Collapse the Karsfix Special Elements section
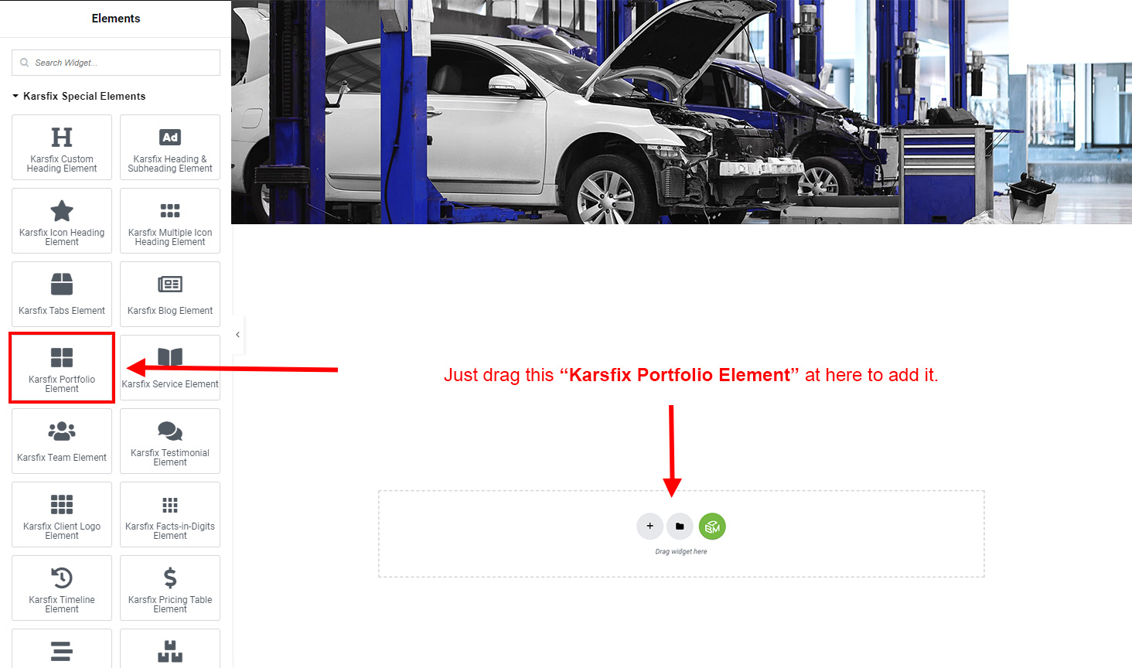The width and height of the screenshot is (1132, 668). pos(79,96)
